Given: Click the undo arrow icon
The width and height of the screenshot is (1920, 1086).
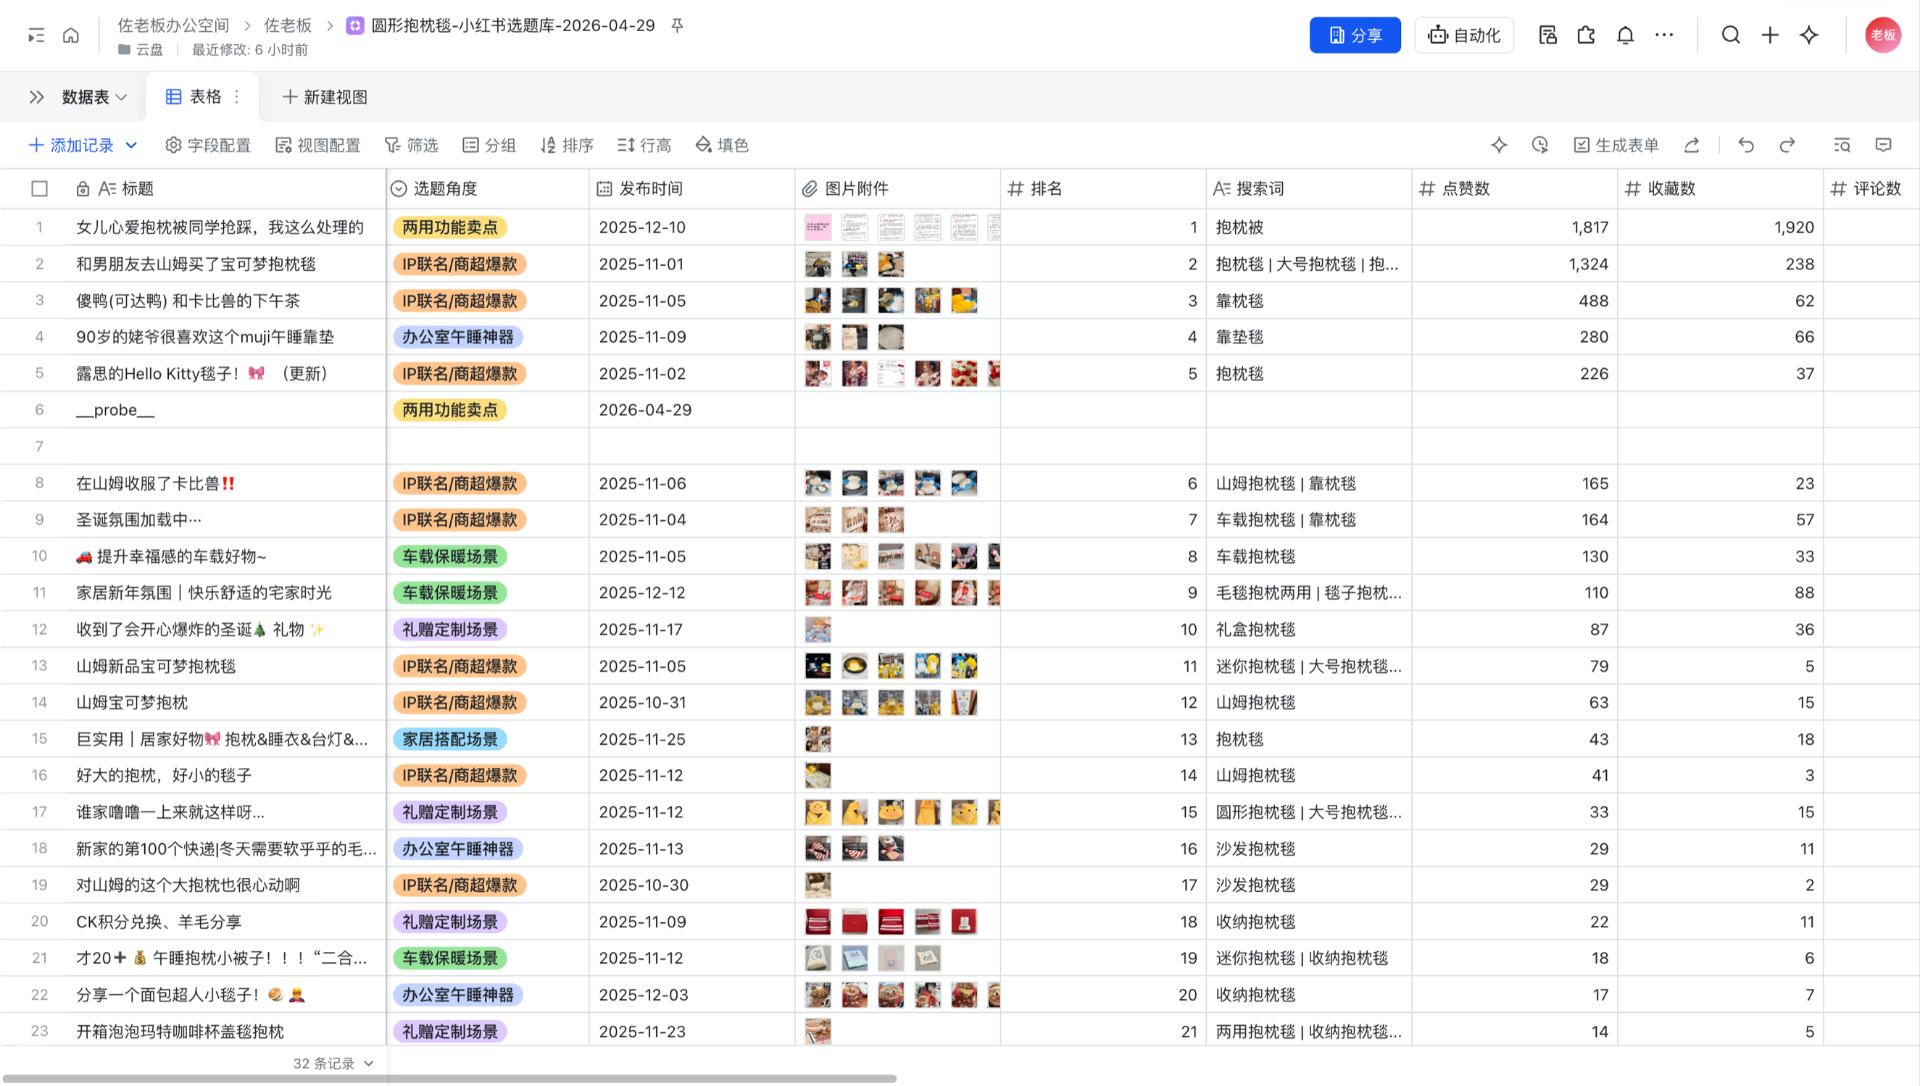Looking at the screenshot, I should click(1745, 145).
